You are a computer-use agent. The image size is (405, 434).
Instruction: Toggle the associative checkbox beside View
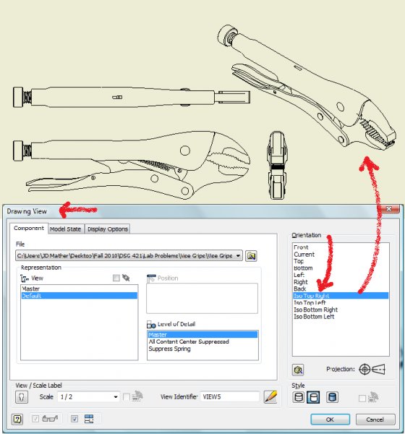116,278
